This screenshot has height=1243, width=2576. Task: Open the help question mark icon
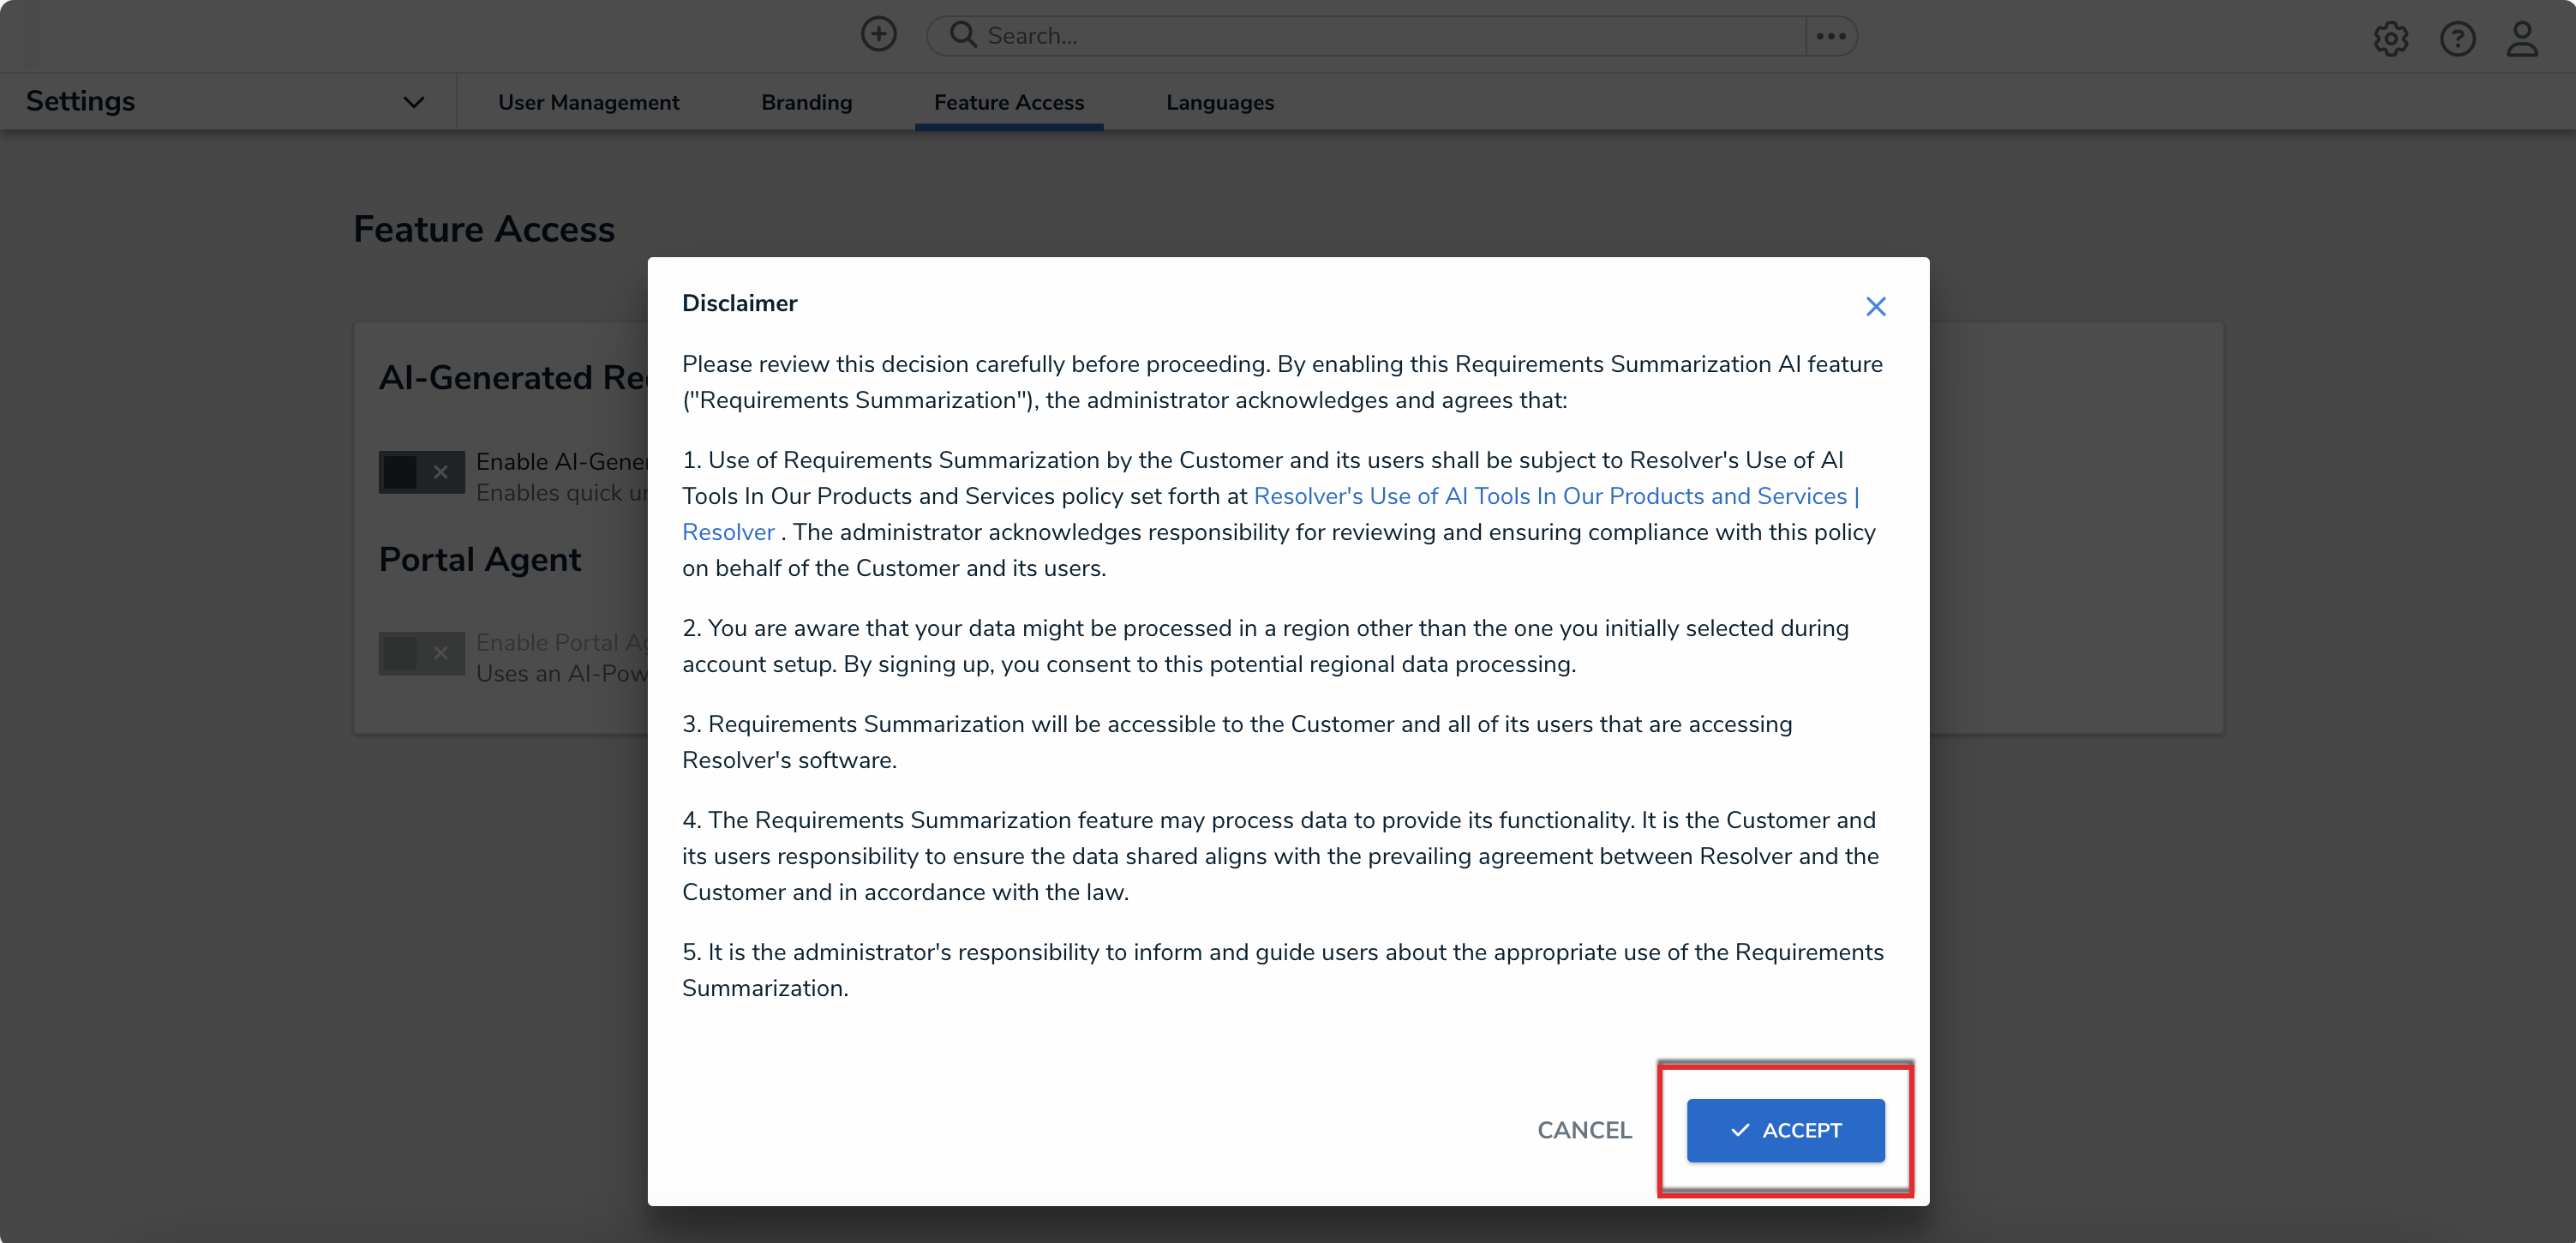[x=2456, y=39]
